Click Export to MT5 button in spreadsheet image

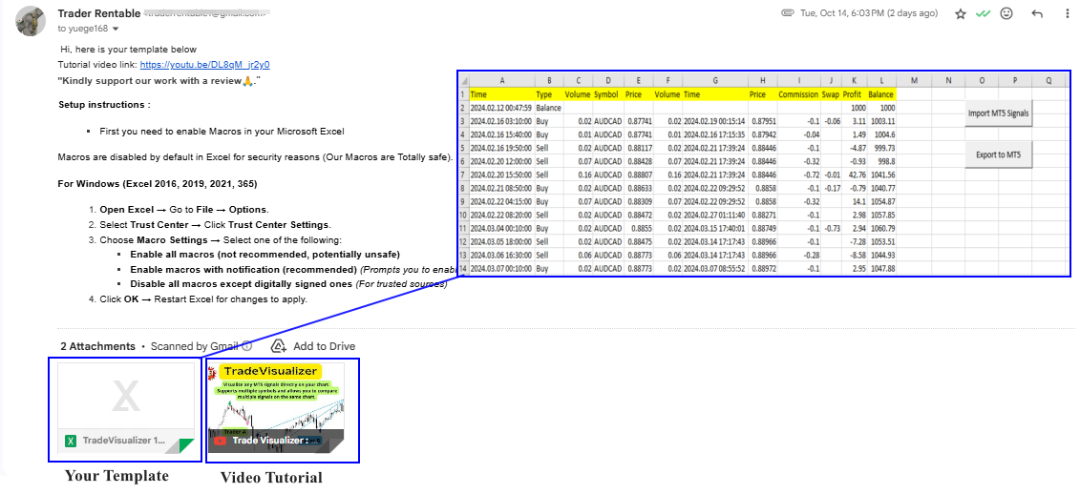pos(999,154)
